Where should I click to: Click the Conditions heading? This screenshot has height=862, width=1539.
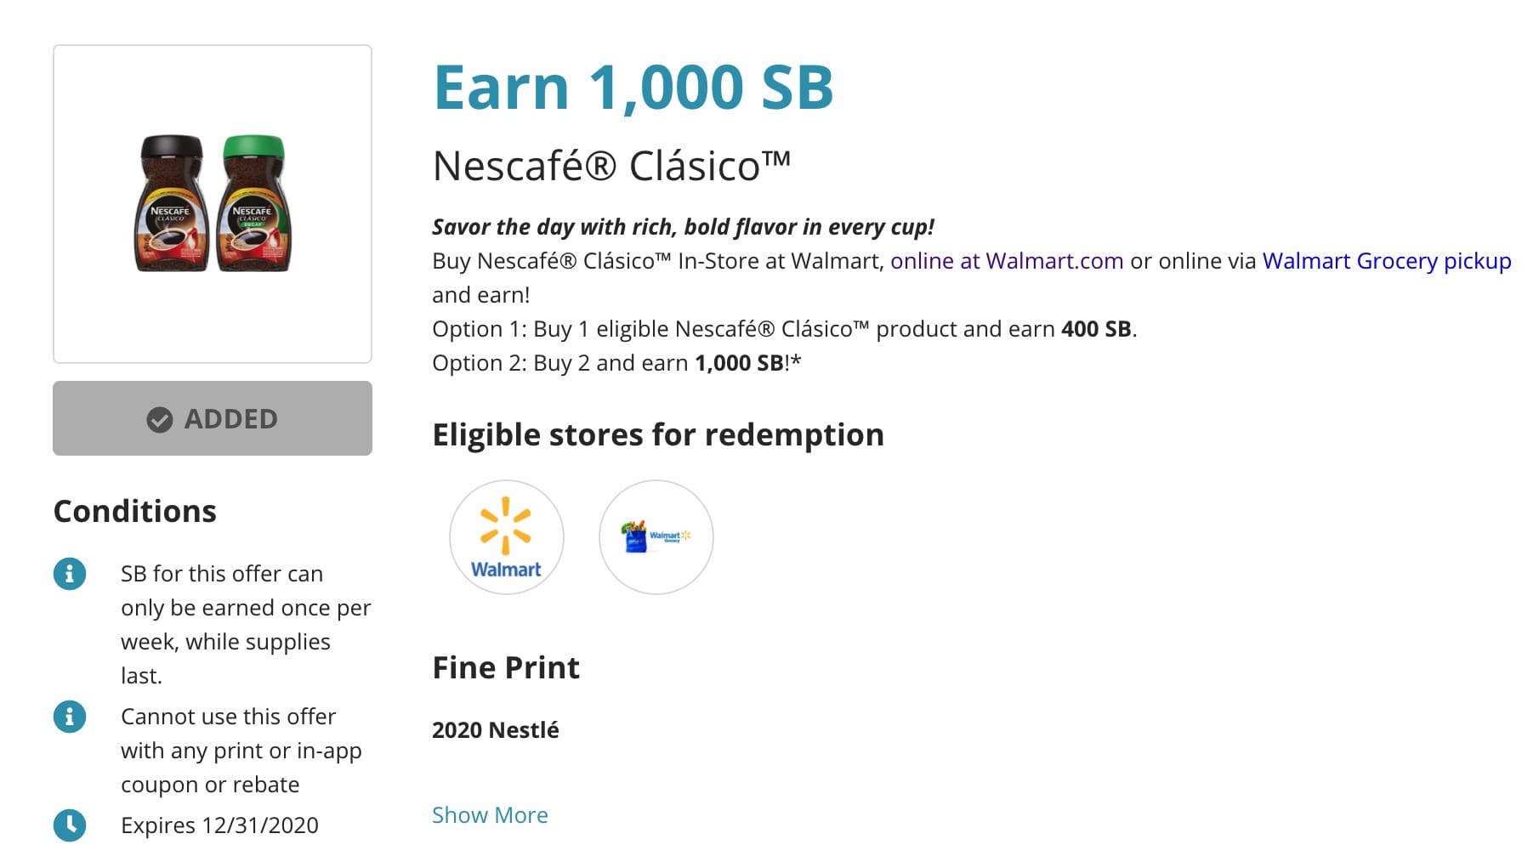134,511
